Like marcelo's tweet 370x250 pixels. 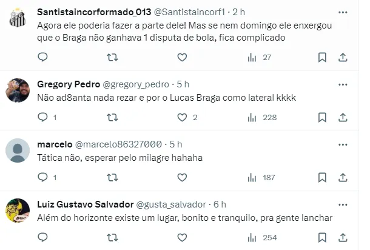click(182, 177)
